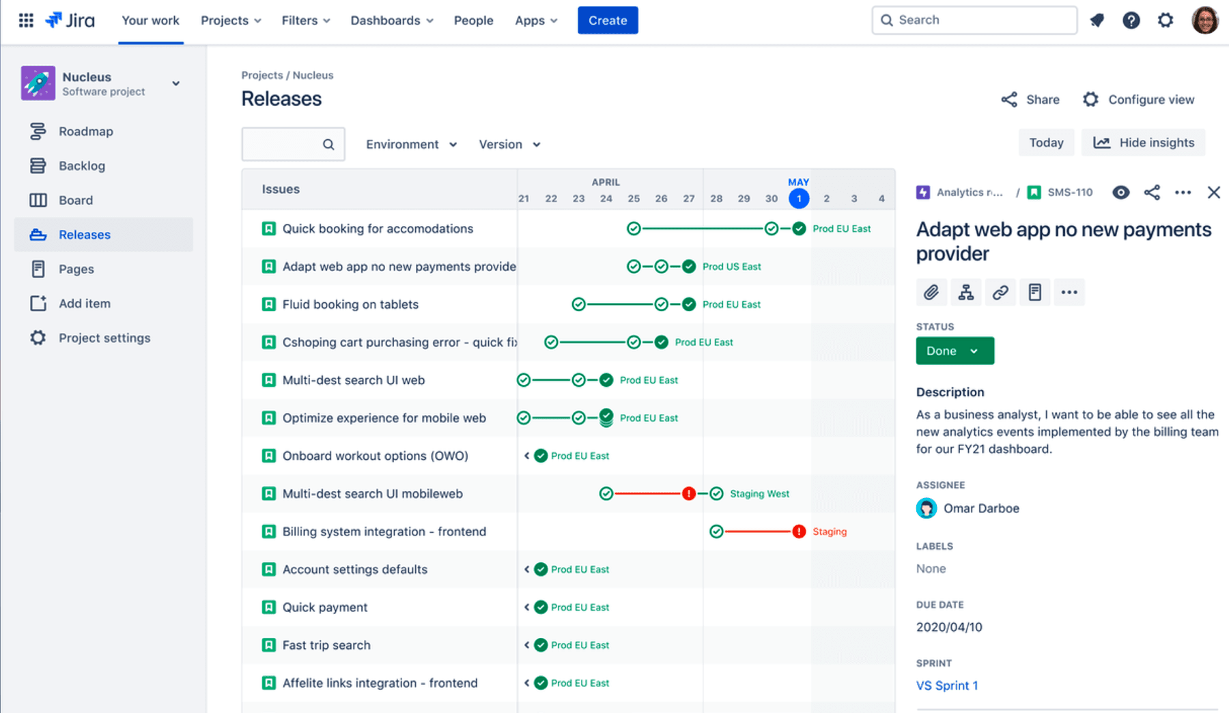This screenshot has height=713, width=1229.
Task: Share the issue using the share icon
Action: pos(1152,192)
